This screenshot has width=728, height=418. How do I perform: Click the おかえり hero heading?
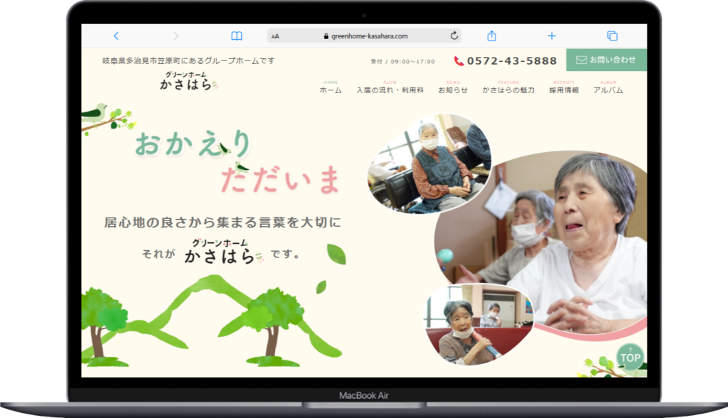pos(193,144)
